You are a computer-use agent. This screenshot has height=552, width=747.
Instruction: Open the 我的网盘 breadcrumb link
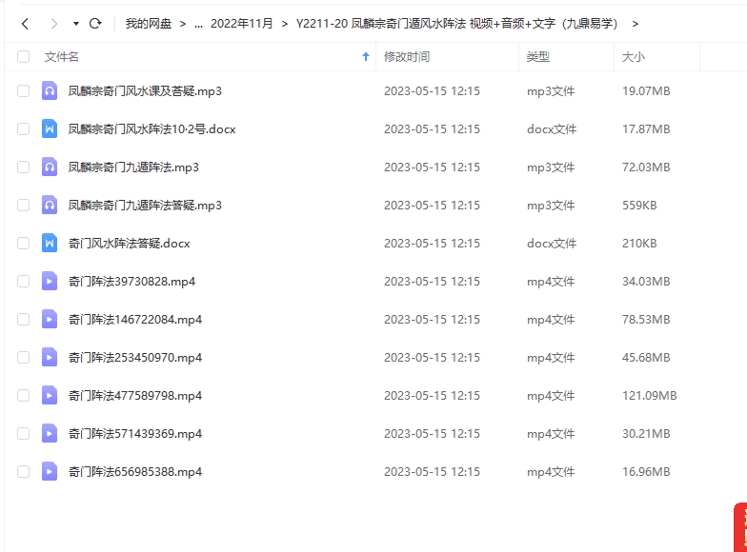(x=149, y=23)
